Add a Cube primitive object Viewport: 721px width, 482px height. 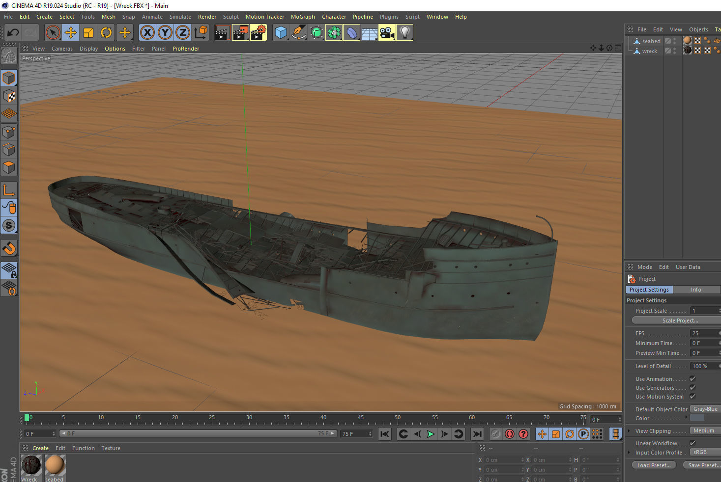[281, 33]
